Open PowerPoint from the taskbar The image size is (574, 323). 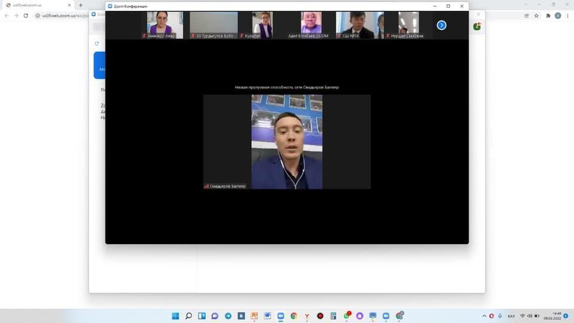pyautogui.click(x=254, y=316)
